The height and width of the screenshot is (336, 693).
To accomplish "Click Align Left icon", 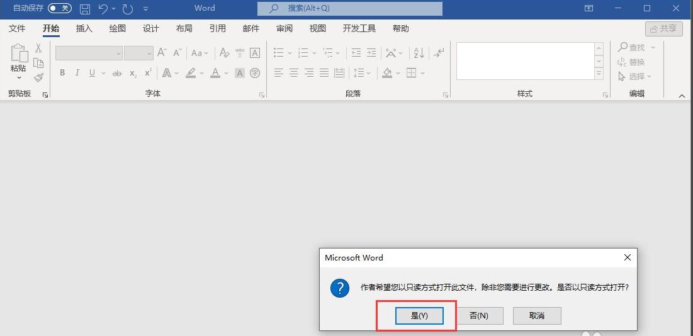I will tap(278, 73).
